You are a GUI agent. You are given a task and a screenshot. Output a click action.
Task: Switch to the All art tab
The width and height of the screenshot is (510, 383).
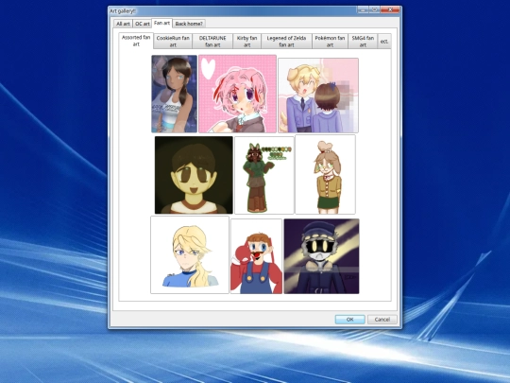(x=124, y=24)
